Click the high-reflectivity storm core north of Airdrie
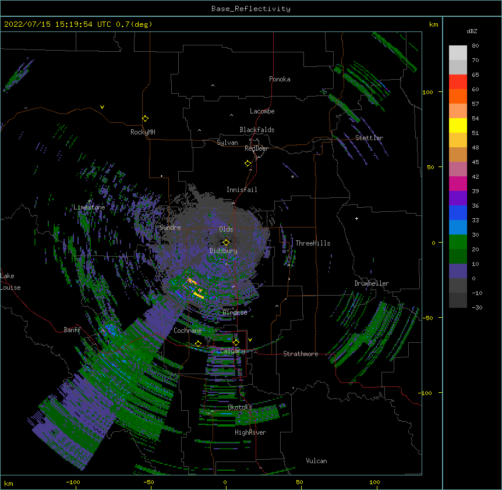Screen dimensions: 502x490 click(196, 289)
